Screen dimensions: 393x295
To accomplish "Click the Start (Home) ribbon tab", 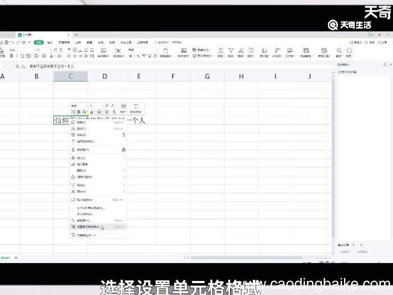I will tap(39, 42).
